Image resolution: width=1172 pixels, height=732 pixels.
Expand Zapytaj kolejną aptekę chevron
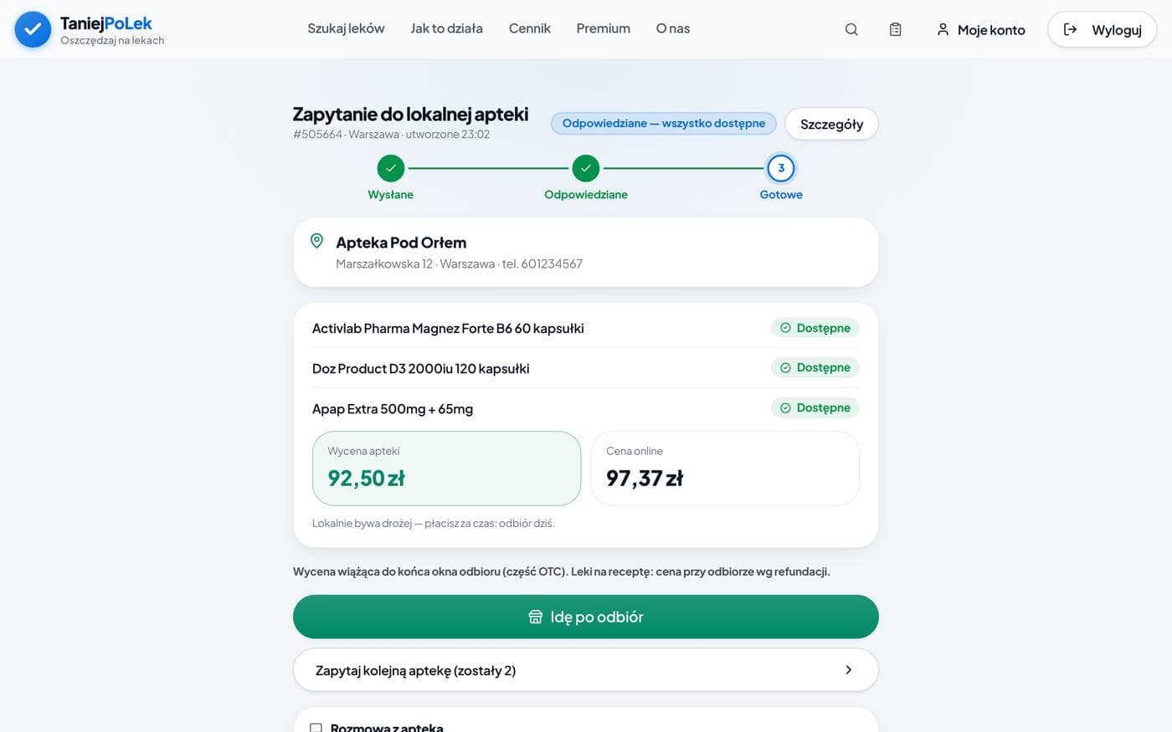coord(849,670)
